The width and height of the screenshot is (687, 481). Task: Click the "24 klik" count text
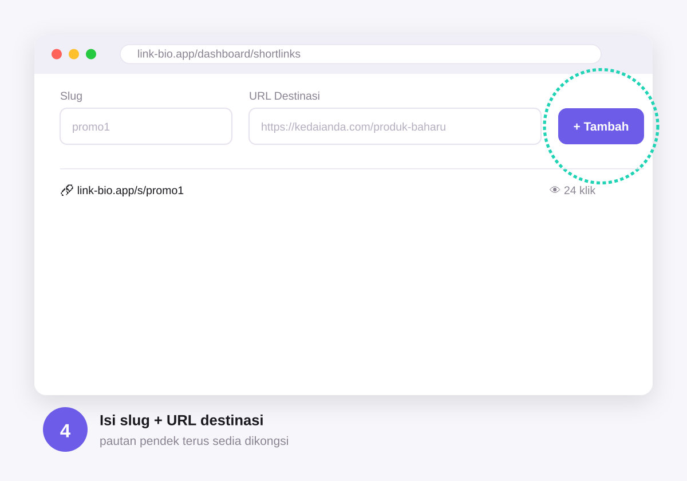pyautogui.click(x=579, y=190)
